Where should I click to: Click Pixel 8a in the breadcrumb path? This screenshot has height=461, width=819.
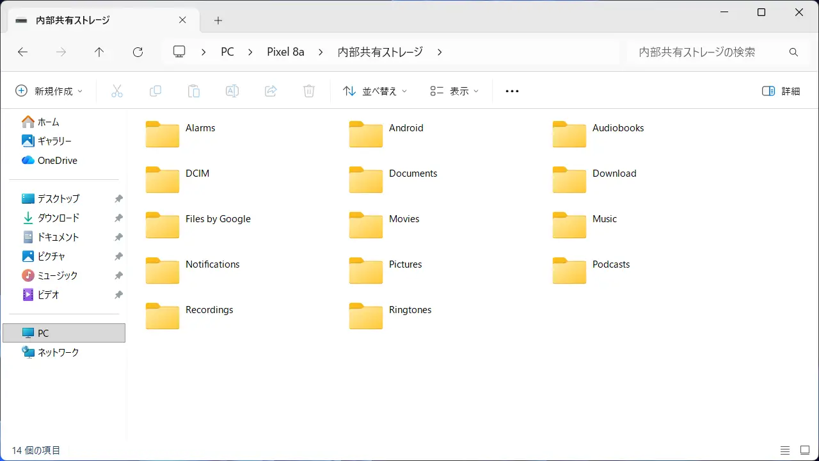point(285,53)
